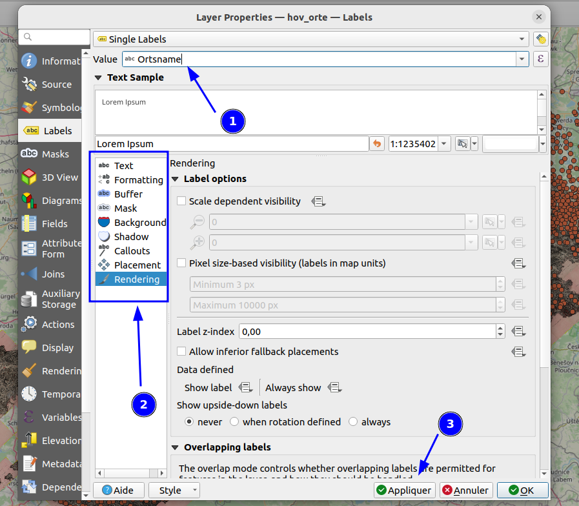The height and width of the screenshot is (506, 579).
Task: Open data-defined override for Show label
Action: (245, 387)
